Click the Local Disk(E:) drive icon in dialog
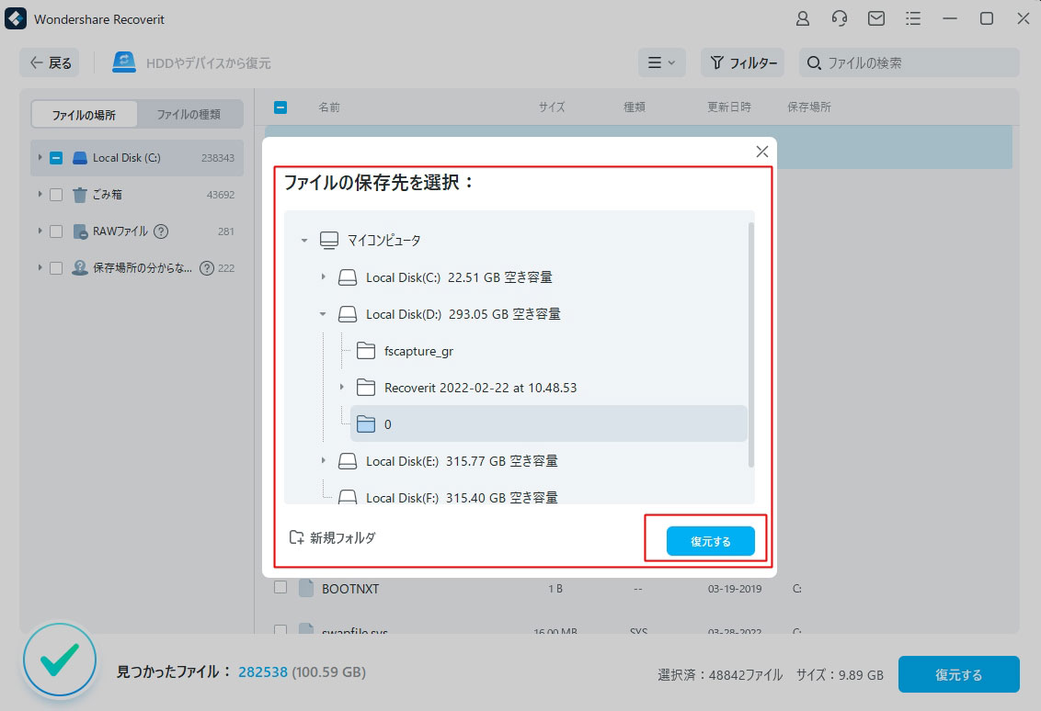 (x=348, y=461)
